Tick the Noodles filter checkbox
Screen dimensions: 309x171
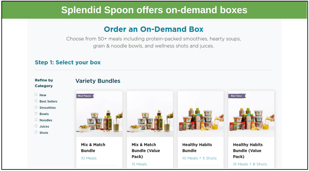click(x=36, y=120)
